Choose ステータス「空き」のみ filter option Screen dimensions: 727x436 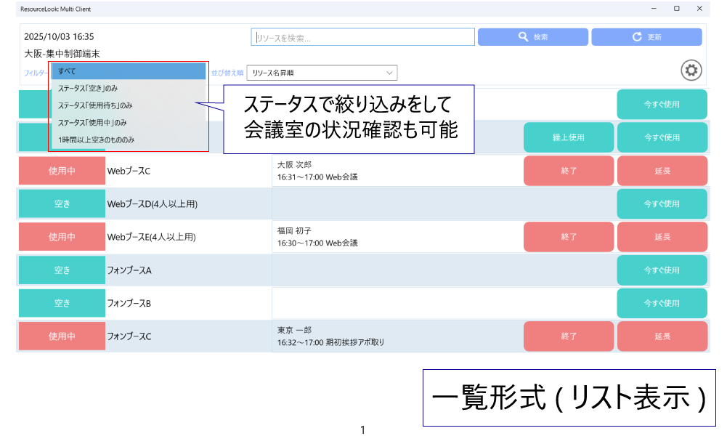click(x=129, y=88)
